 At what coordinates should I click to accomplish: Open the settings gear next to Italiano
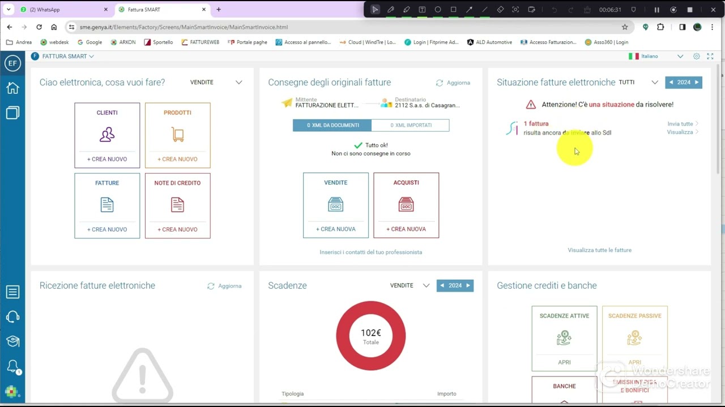(697, 57)
